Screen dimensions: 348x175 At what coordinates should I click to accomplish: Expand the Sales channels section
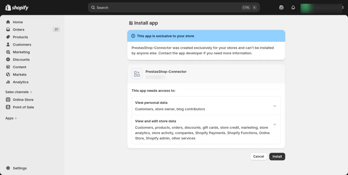tap(19, 92)
